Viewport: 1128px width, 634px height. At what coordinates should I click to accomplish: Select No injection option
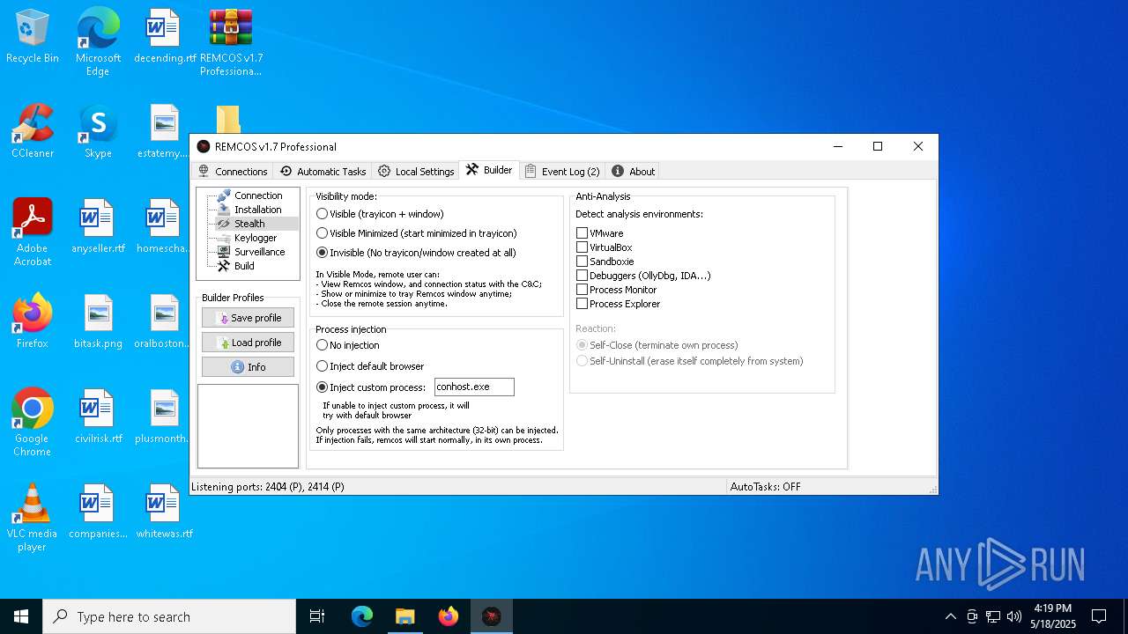click(x=348, y=345)
